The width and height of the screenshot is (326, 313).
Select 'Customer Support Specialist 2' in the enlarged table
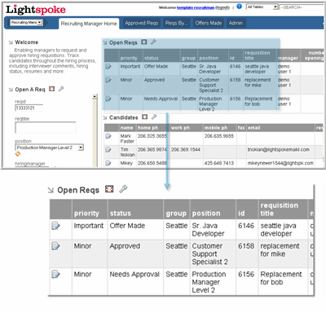(209, 254)
